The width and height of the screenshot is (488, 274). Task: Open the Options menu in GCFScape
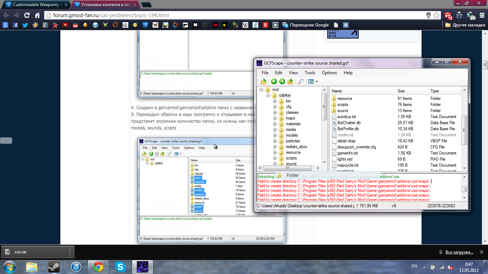pos(329,72)
